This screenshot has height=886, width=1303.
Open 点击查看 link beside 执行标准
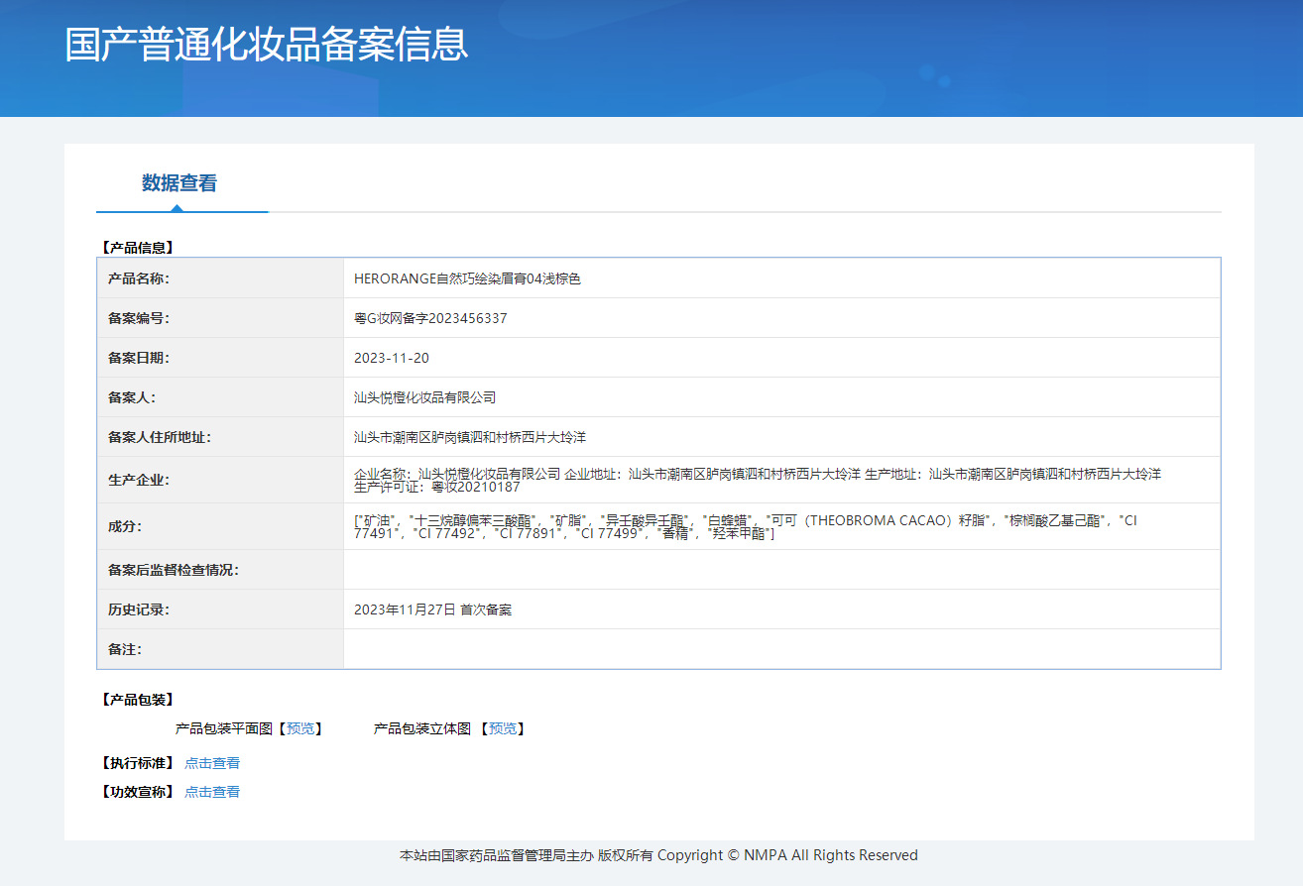tap(212, 763)
